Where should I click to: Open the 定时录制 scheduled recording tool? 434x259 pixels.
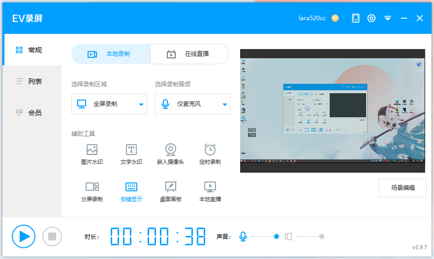(210, 154)
